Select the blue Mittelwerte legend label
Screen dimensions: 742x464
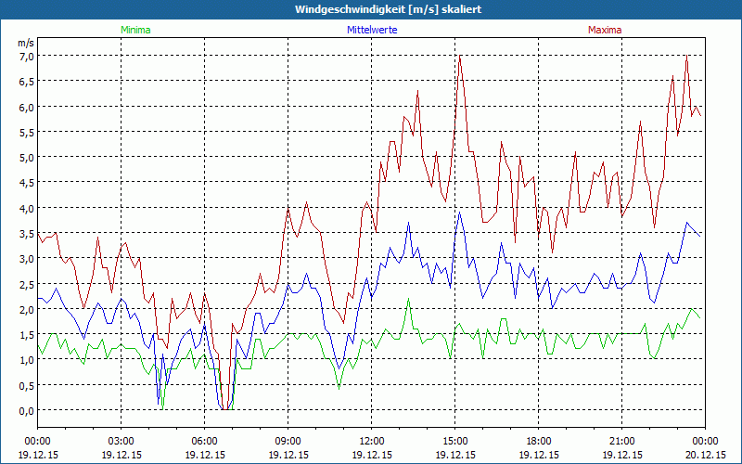(372, 30)
